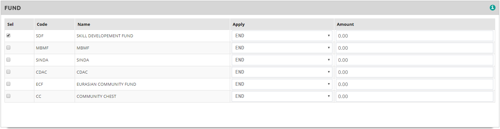Select the CDAC Amount input box
Screen dimensions: 500x129
(414, 72)
